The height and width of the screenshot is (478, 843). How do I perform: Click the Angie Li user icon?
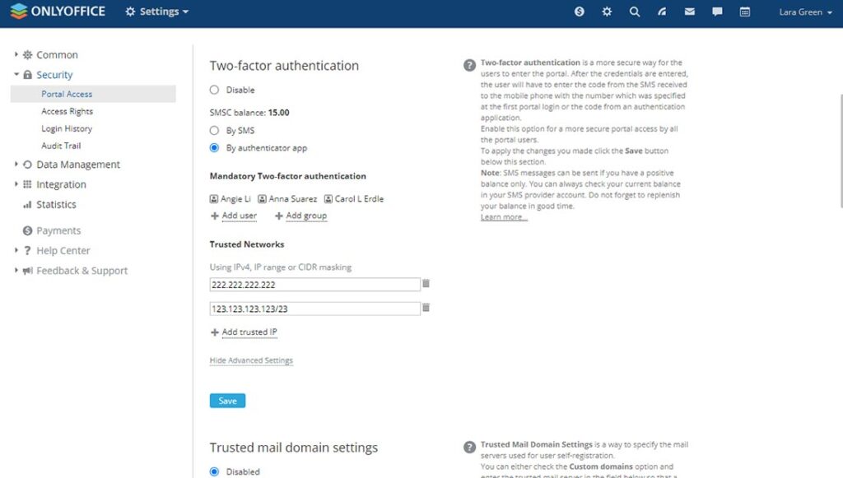tap(214, 199)
